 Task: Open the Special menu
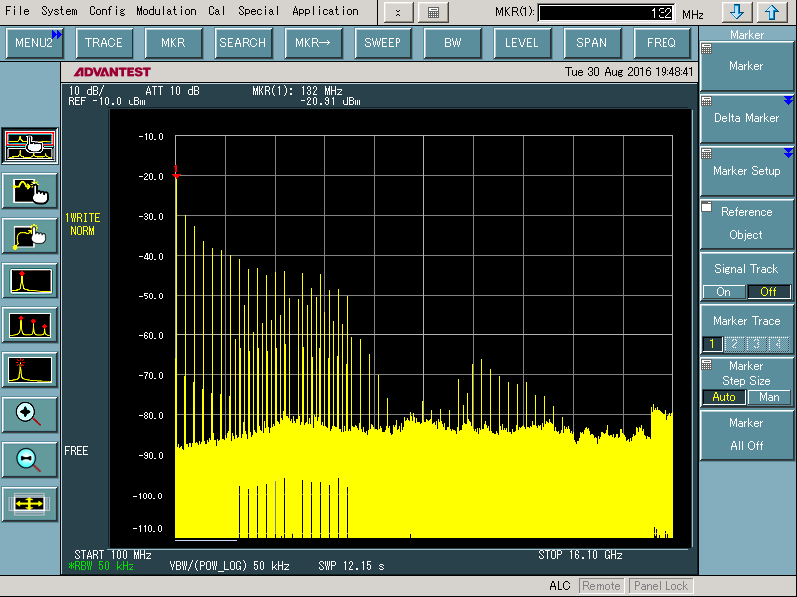pos(259,11)
